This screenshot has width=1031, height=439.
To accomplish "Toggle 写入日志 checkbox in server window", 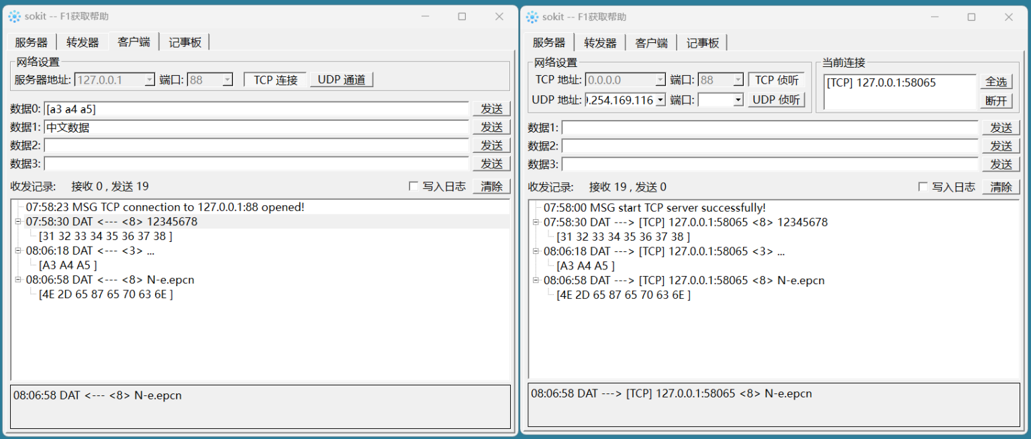I will tap(923, 186).
